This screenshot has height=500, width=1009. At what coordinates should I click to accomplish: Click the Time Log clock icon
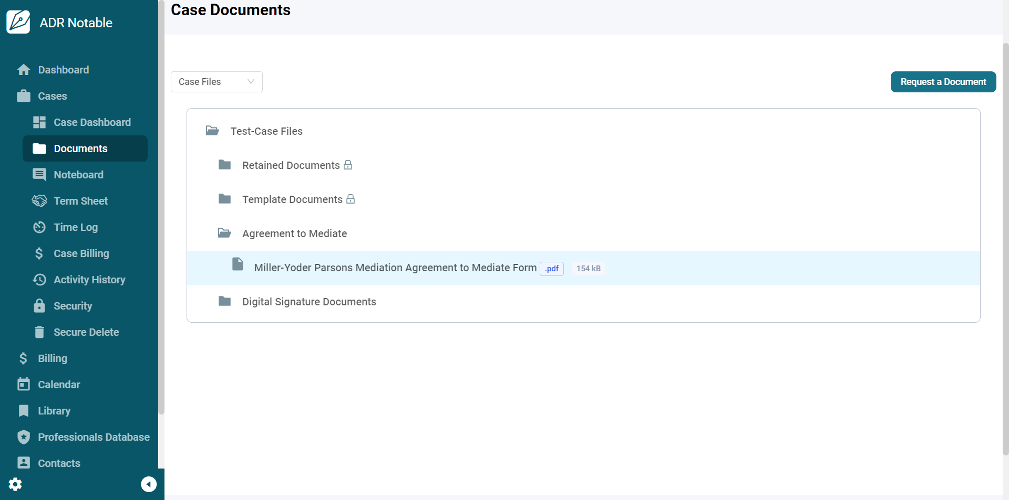pyautogui.click(x=39, y=227)
